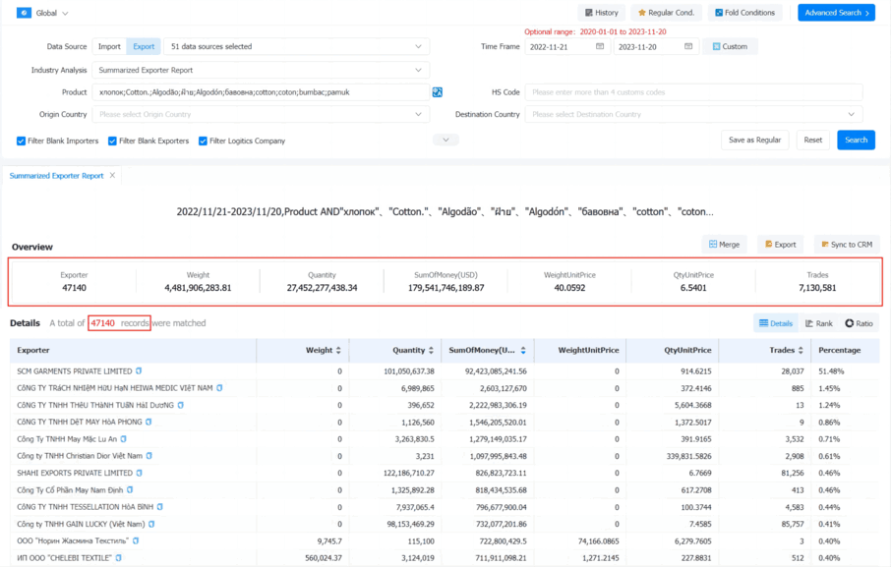
Task: Click Sync to CRM button
Action: tap(847, 244)
